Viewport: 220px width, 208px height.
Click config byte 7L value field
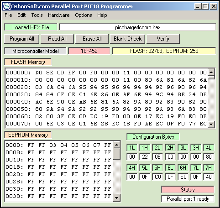pos(196,177)
